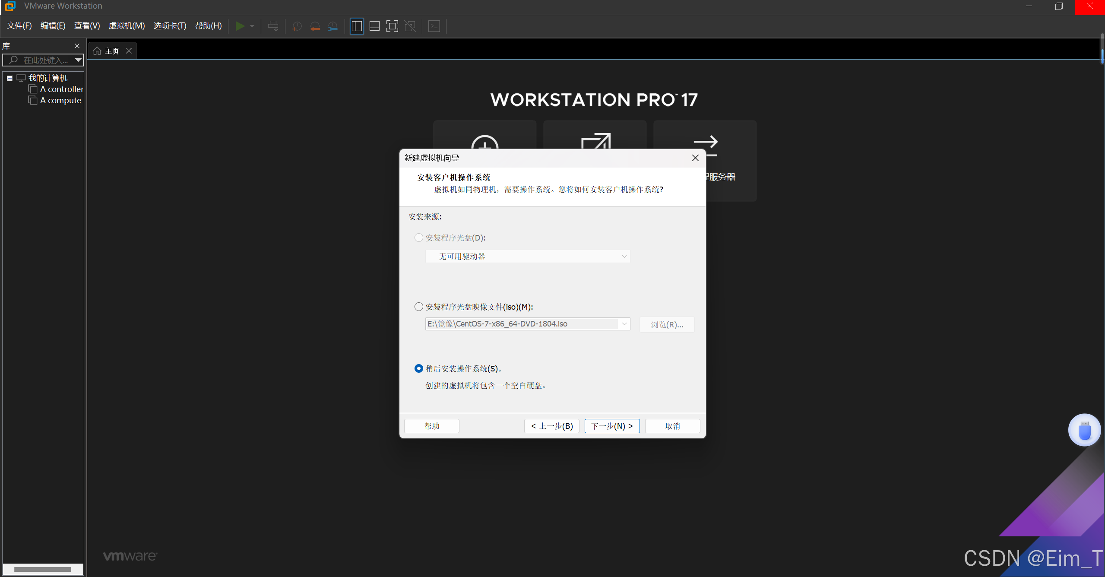Close the 新建虚拟机向导 dialog
The width and height of the screenshot is (1105, 577).
pos(695,158)
